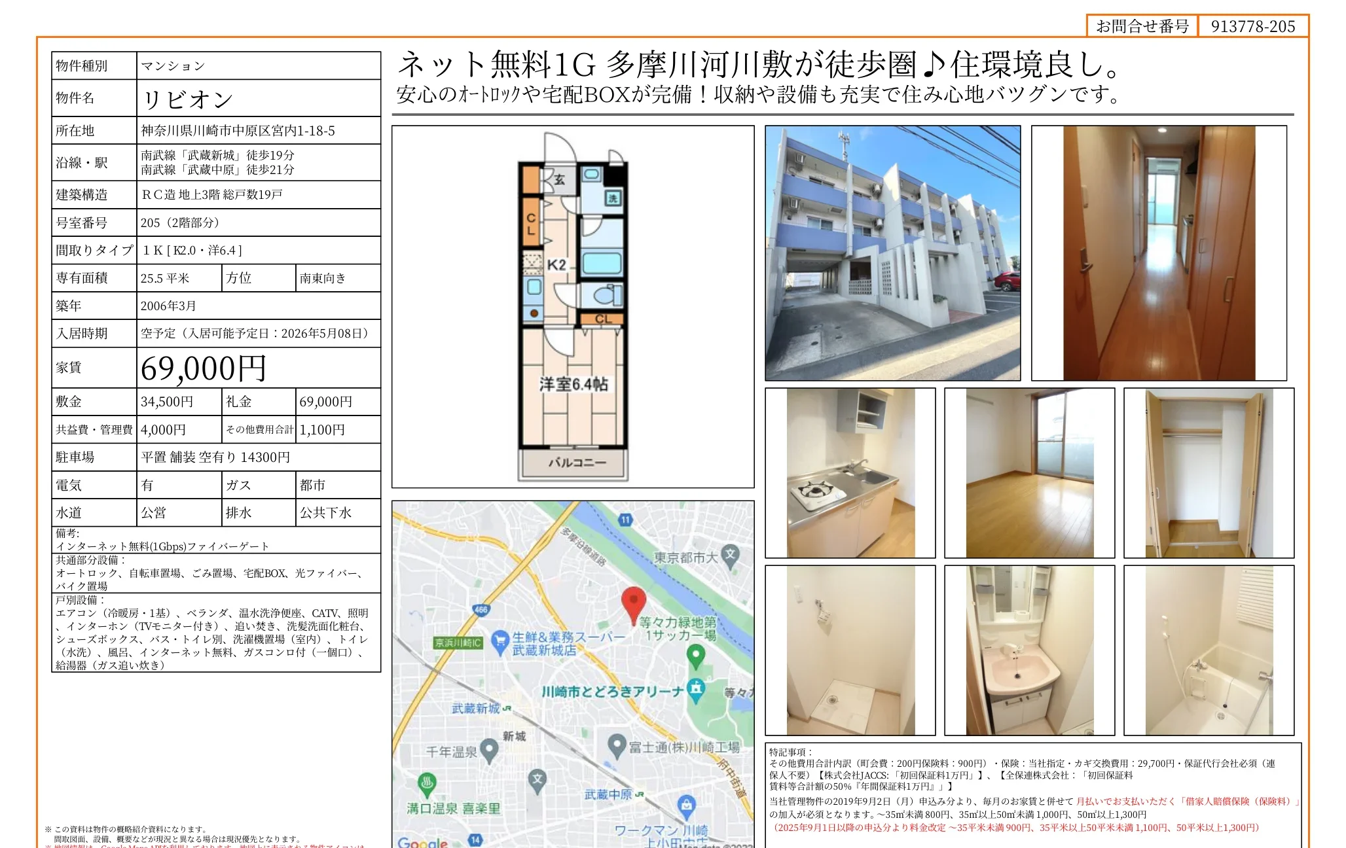Image resolution: width=1346 pixels, height=848 pixels.
Task: Click the 69,000円 rent price
Action: [204, 368]
